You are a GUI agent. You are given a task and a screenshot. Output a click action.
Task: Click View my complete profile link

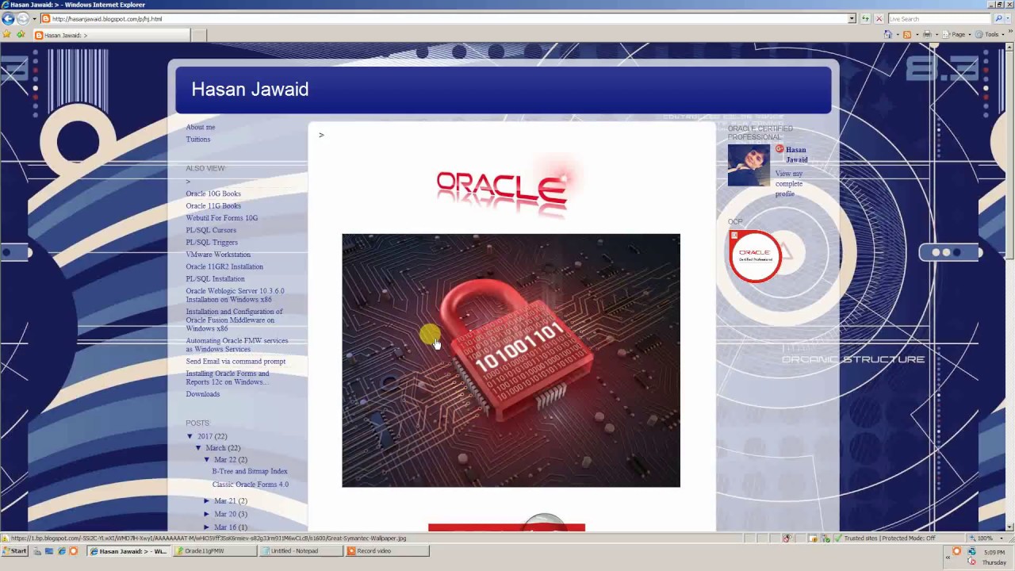[x=789, y=184]
